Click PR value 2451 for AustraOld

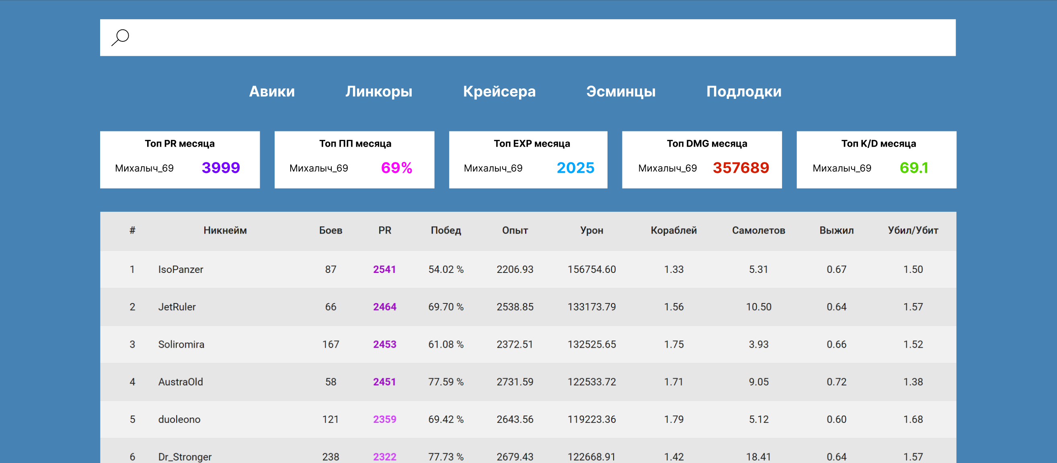pos(384,382)
